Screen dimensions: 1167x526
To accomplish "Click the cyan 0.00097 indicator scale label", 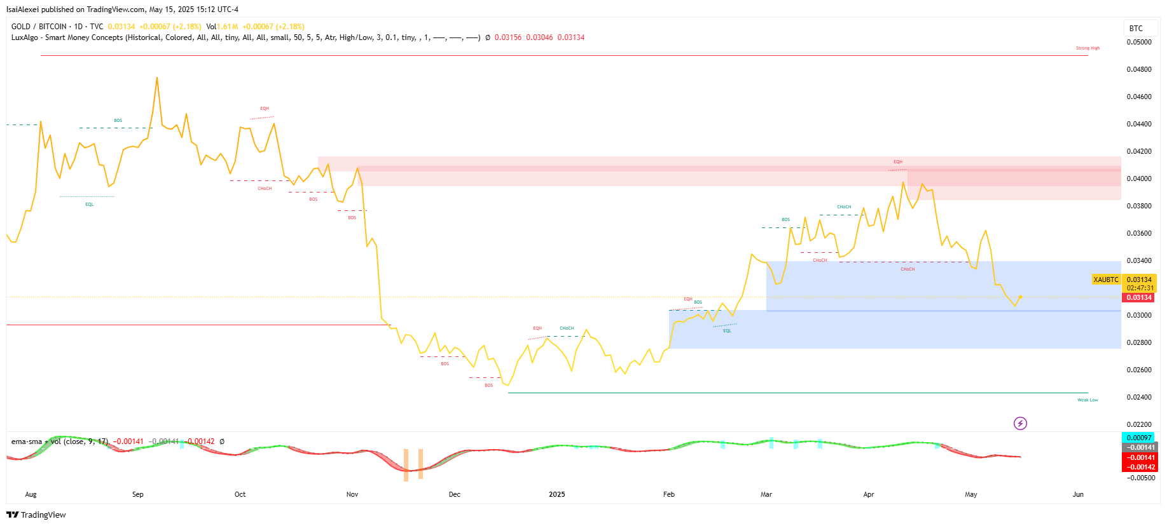I will (1139, 438).
